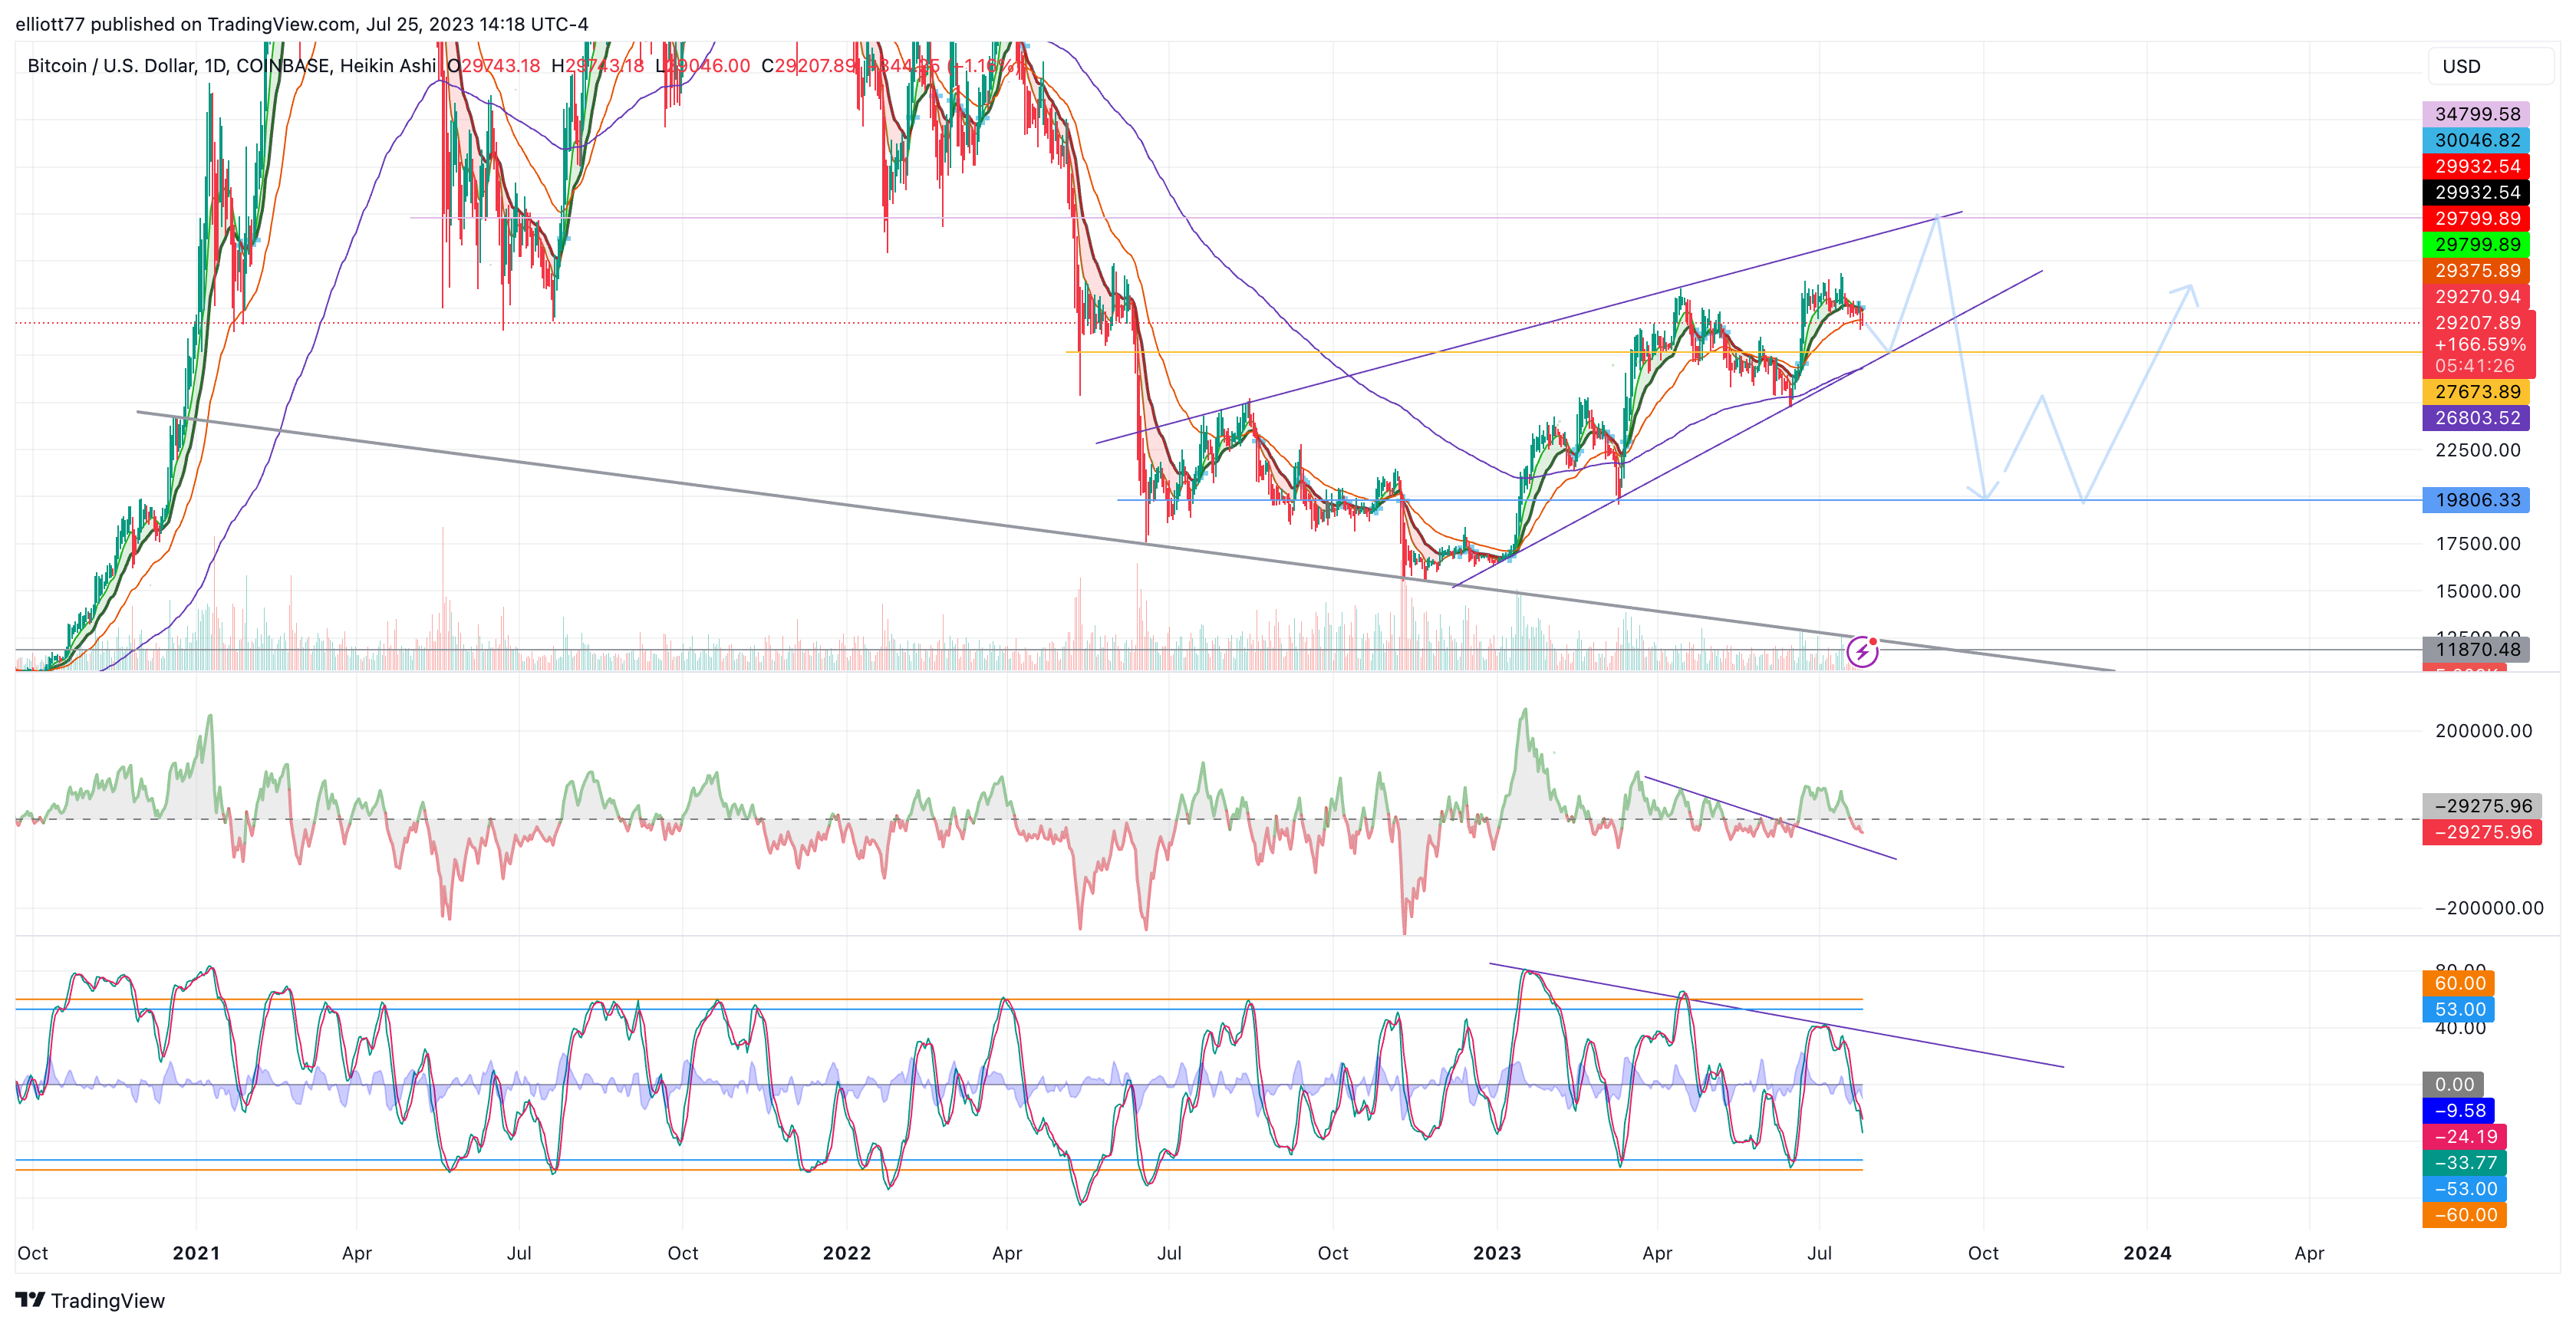
Task: Click the 29270.94 red price label
Action: pos(2476,296)
